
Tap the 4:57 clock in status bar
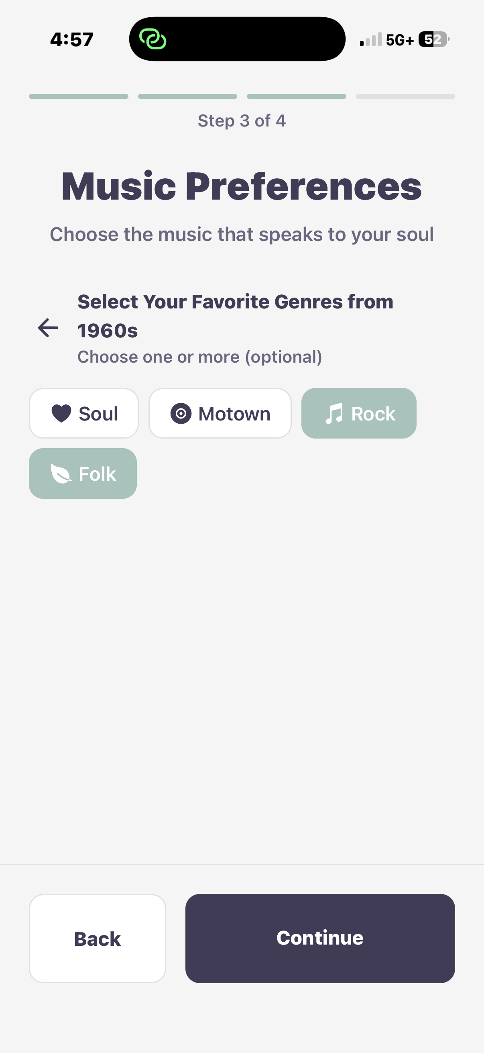[72, 40]
